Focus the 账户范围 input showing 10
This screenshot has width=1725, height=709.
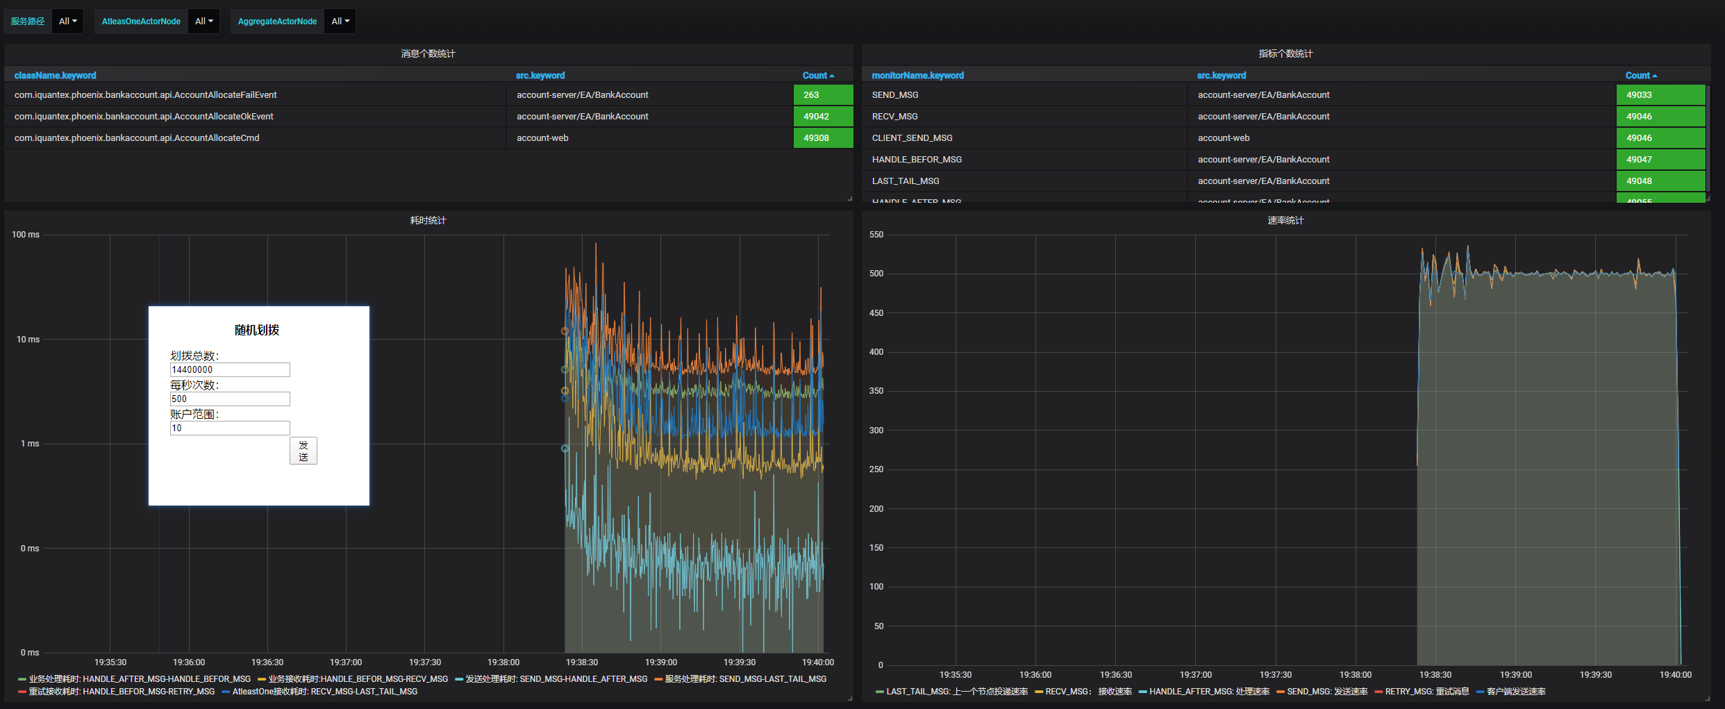click(230, 428)
